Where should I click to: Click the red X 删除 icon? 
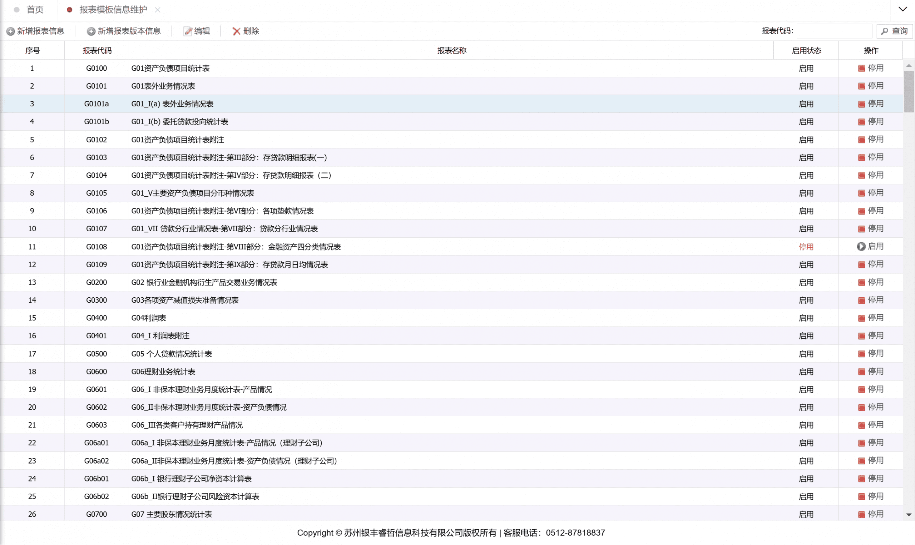pyautogui.click(x=236, y=31)
